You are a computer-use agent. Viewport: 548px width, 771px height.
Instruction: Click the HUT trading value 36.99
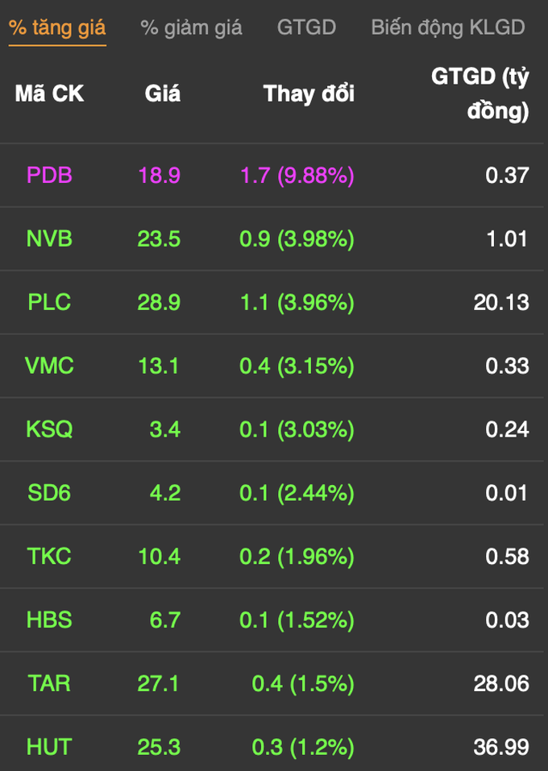tap(501, 747)
